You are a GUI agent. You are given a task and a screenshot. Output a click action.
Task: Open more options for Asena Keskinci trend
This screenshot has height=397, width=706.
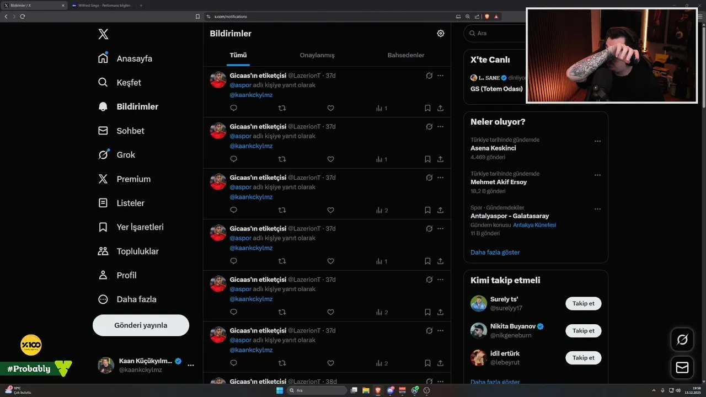click(597, 141)
